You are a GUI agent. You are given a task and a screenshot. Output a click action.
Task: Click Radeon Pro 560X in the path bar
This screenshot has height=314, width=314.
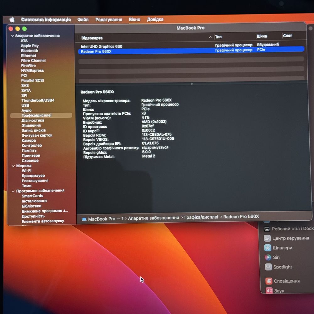(241, 217)
